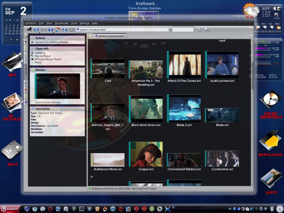Open first yellow star sidebar tab
The width and height of the screenshot is (284, 213).
26,48
